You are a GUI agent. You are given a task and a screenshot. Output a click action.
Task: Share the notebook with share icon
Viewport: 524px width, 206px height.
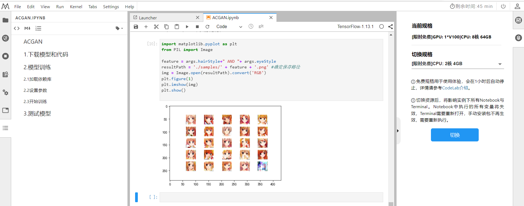click(x=391, y=26)
